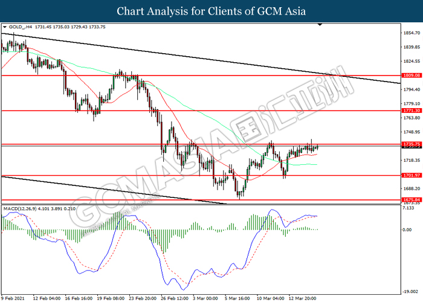The height and width of the screenshot is (302, 423).
Task: Click the 1748.95 price axis value
Action: coord(412,132)
